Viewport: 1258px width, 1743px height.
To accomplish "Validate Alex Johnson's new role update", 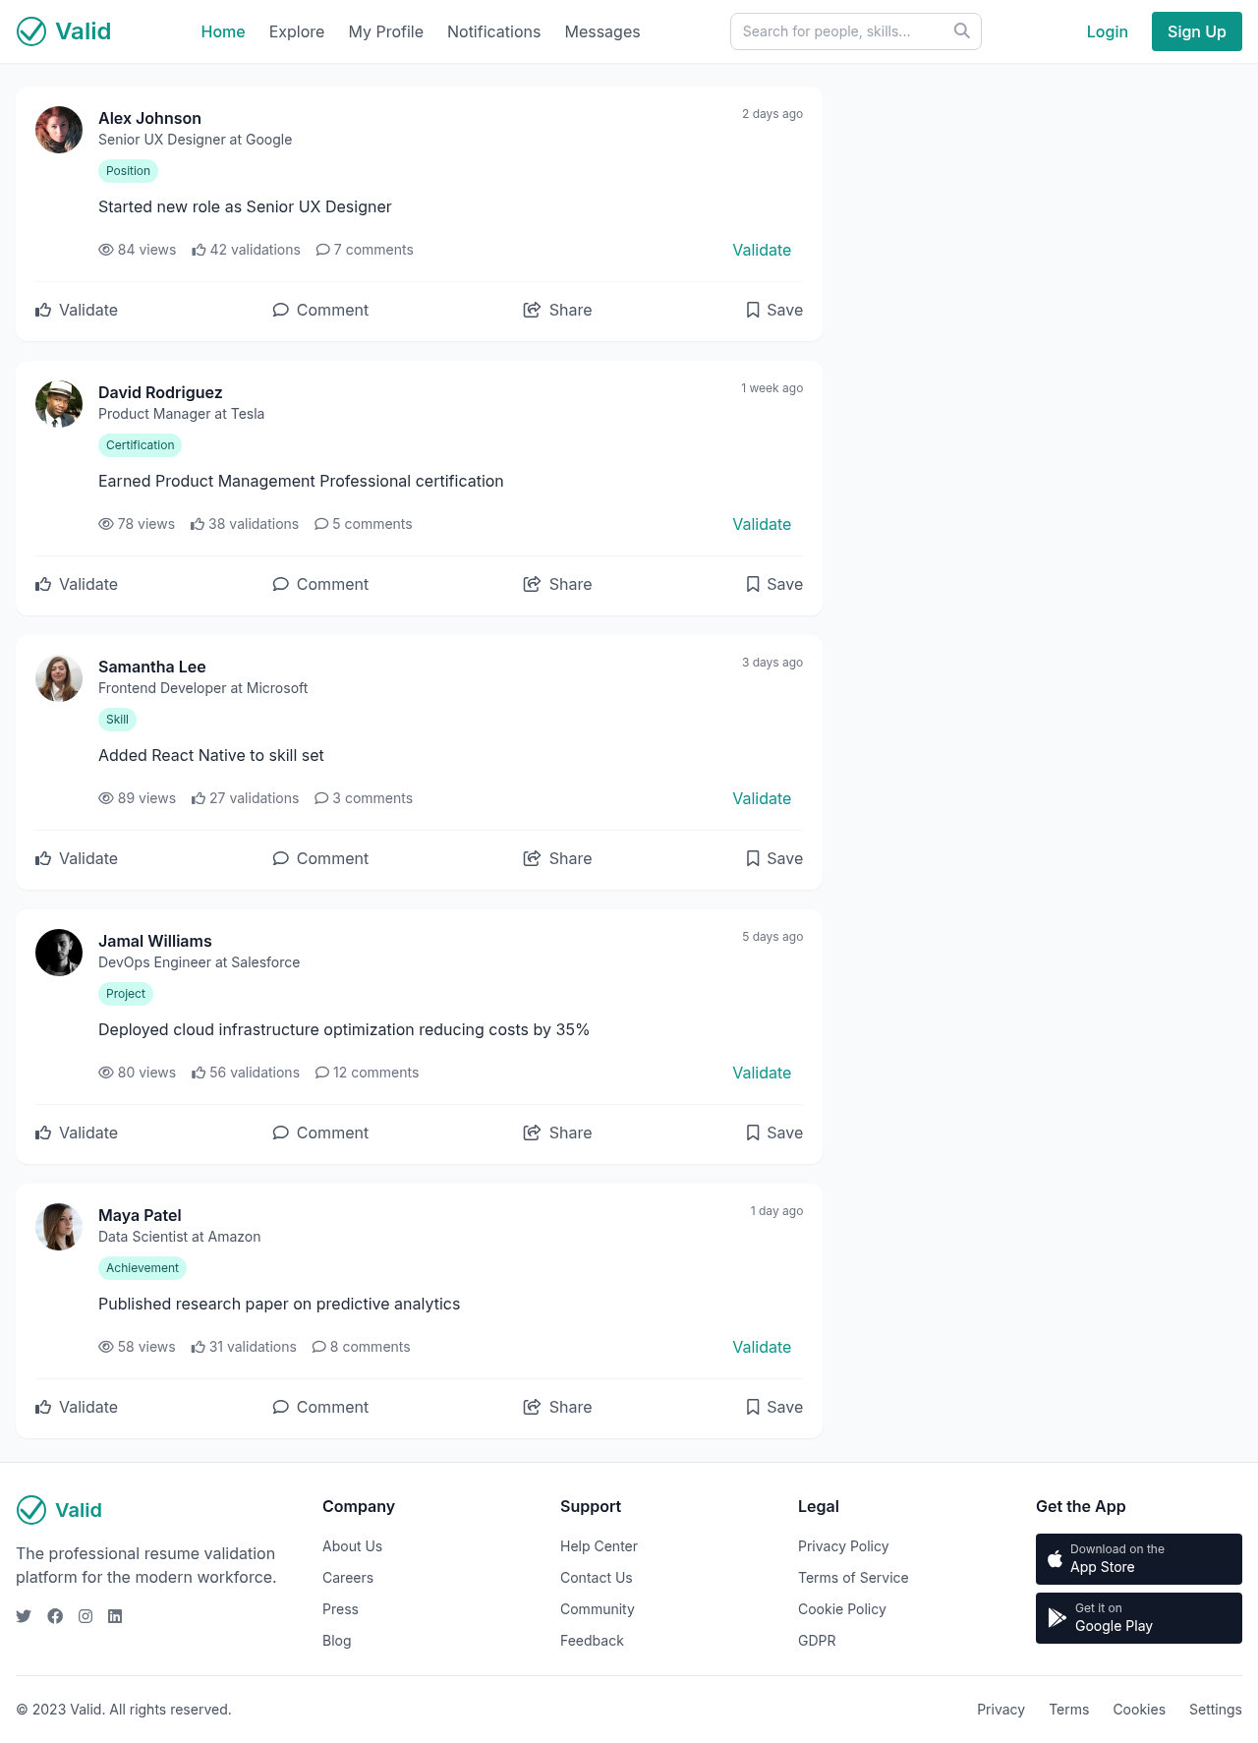I will point(762,250).
